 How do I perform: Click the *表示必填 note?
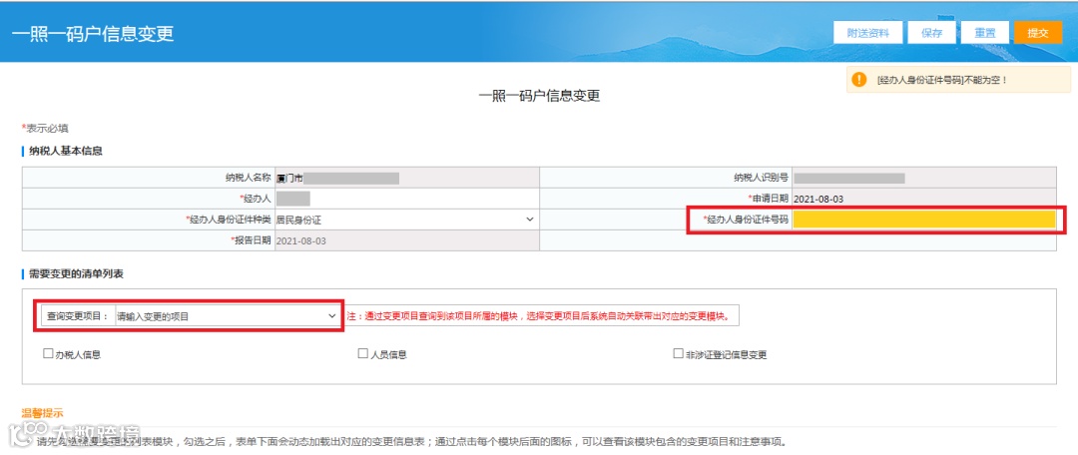pyautogui.click(x=45, y=129)
